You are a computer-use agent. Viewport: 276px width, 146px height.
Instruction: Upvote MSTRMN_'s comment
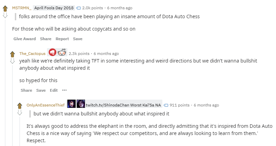(5, 9)
